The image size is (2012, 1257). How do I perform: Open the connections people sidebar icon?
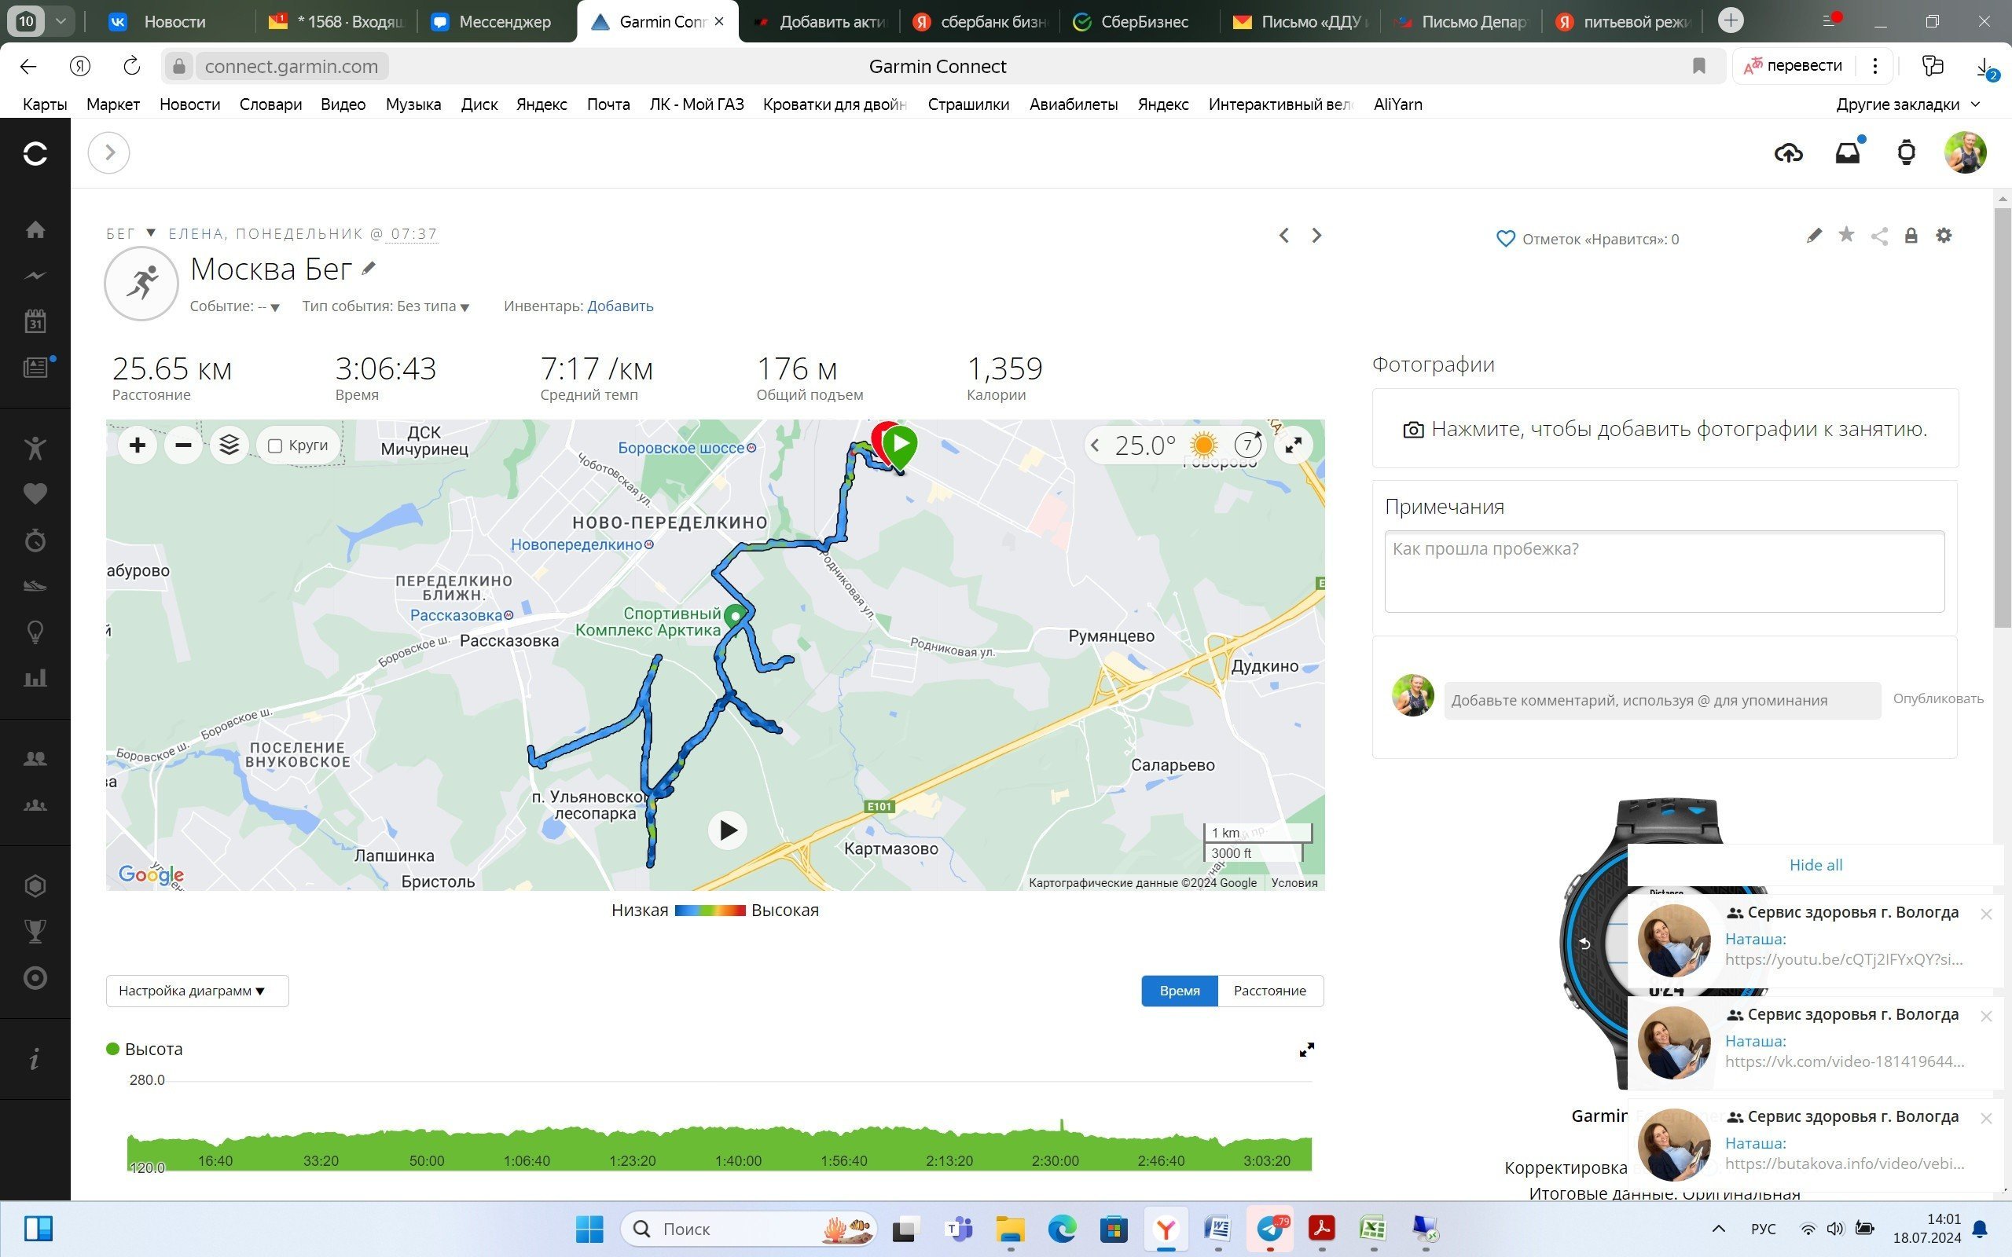click(x=35, y=758)
